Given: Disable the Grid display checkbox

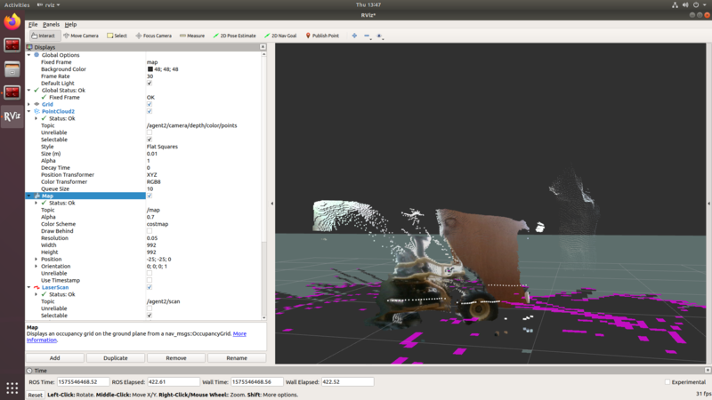Looking at the screenshot, I should pos(150,104).
